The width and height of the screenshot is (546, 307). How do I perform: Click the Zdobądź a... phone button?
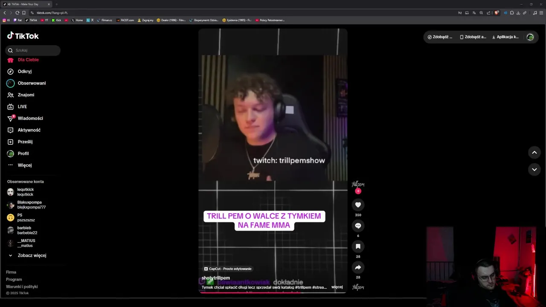tap(473, 37)
